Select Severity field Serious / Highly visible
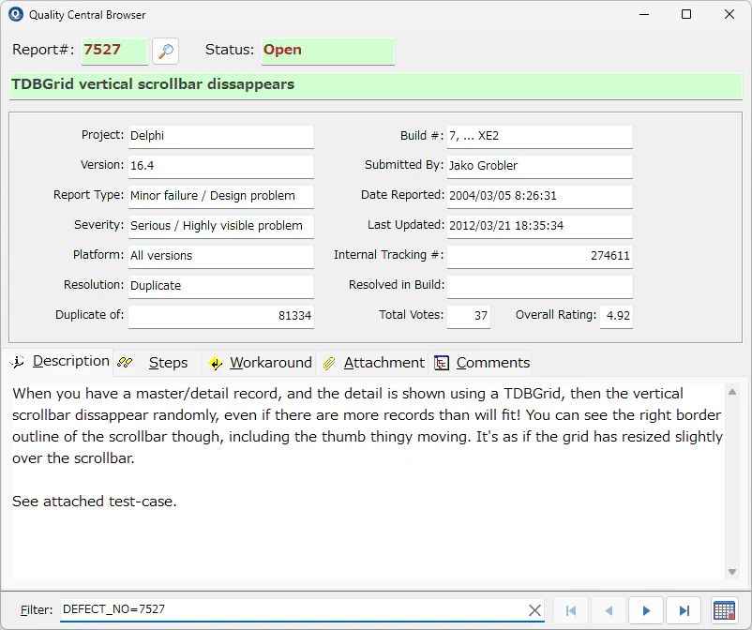This screenshot has width=752, height=630. pyautogui.click(x=221, y=226)
